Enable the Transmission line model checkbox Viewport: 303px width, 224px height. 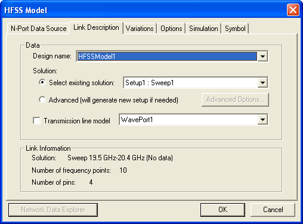(x=36, y=120)
